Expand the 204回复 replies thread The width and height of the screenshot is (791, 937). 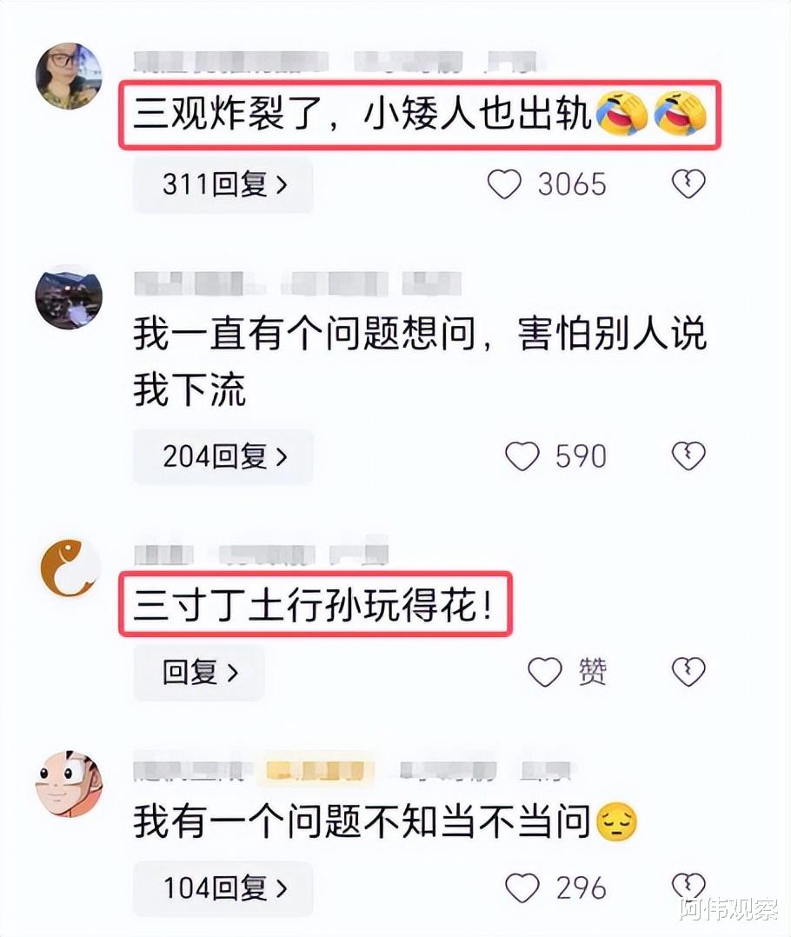223,456
